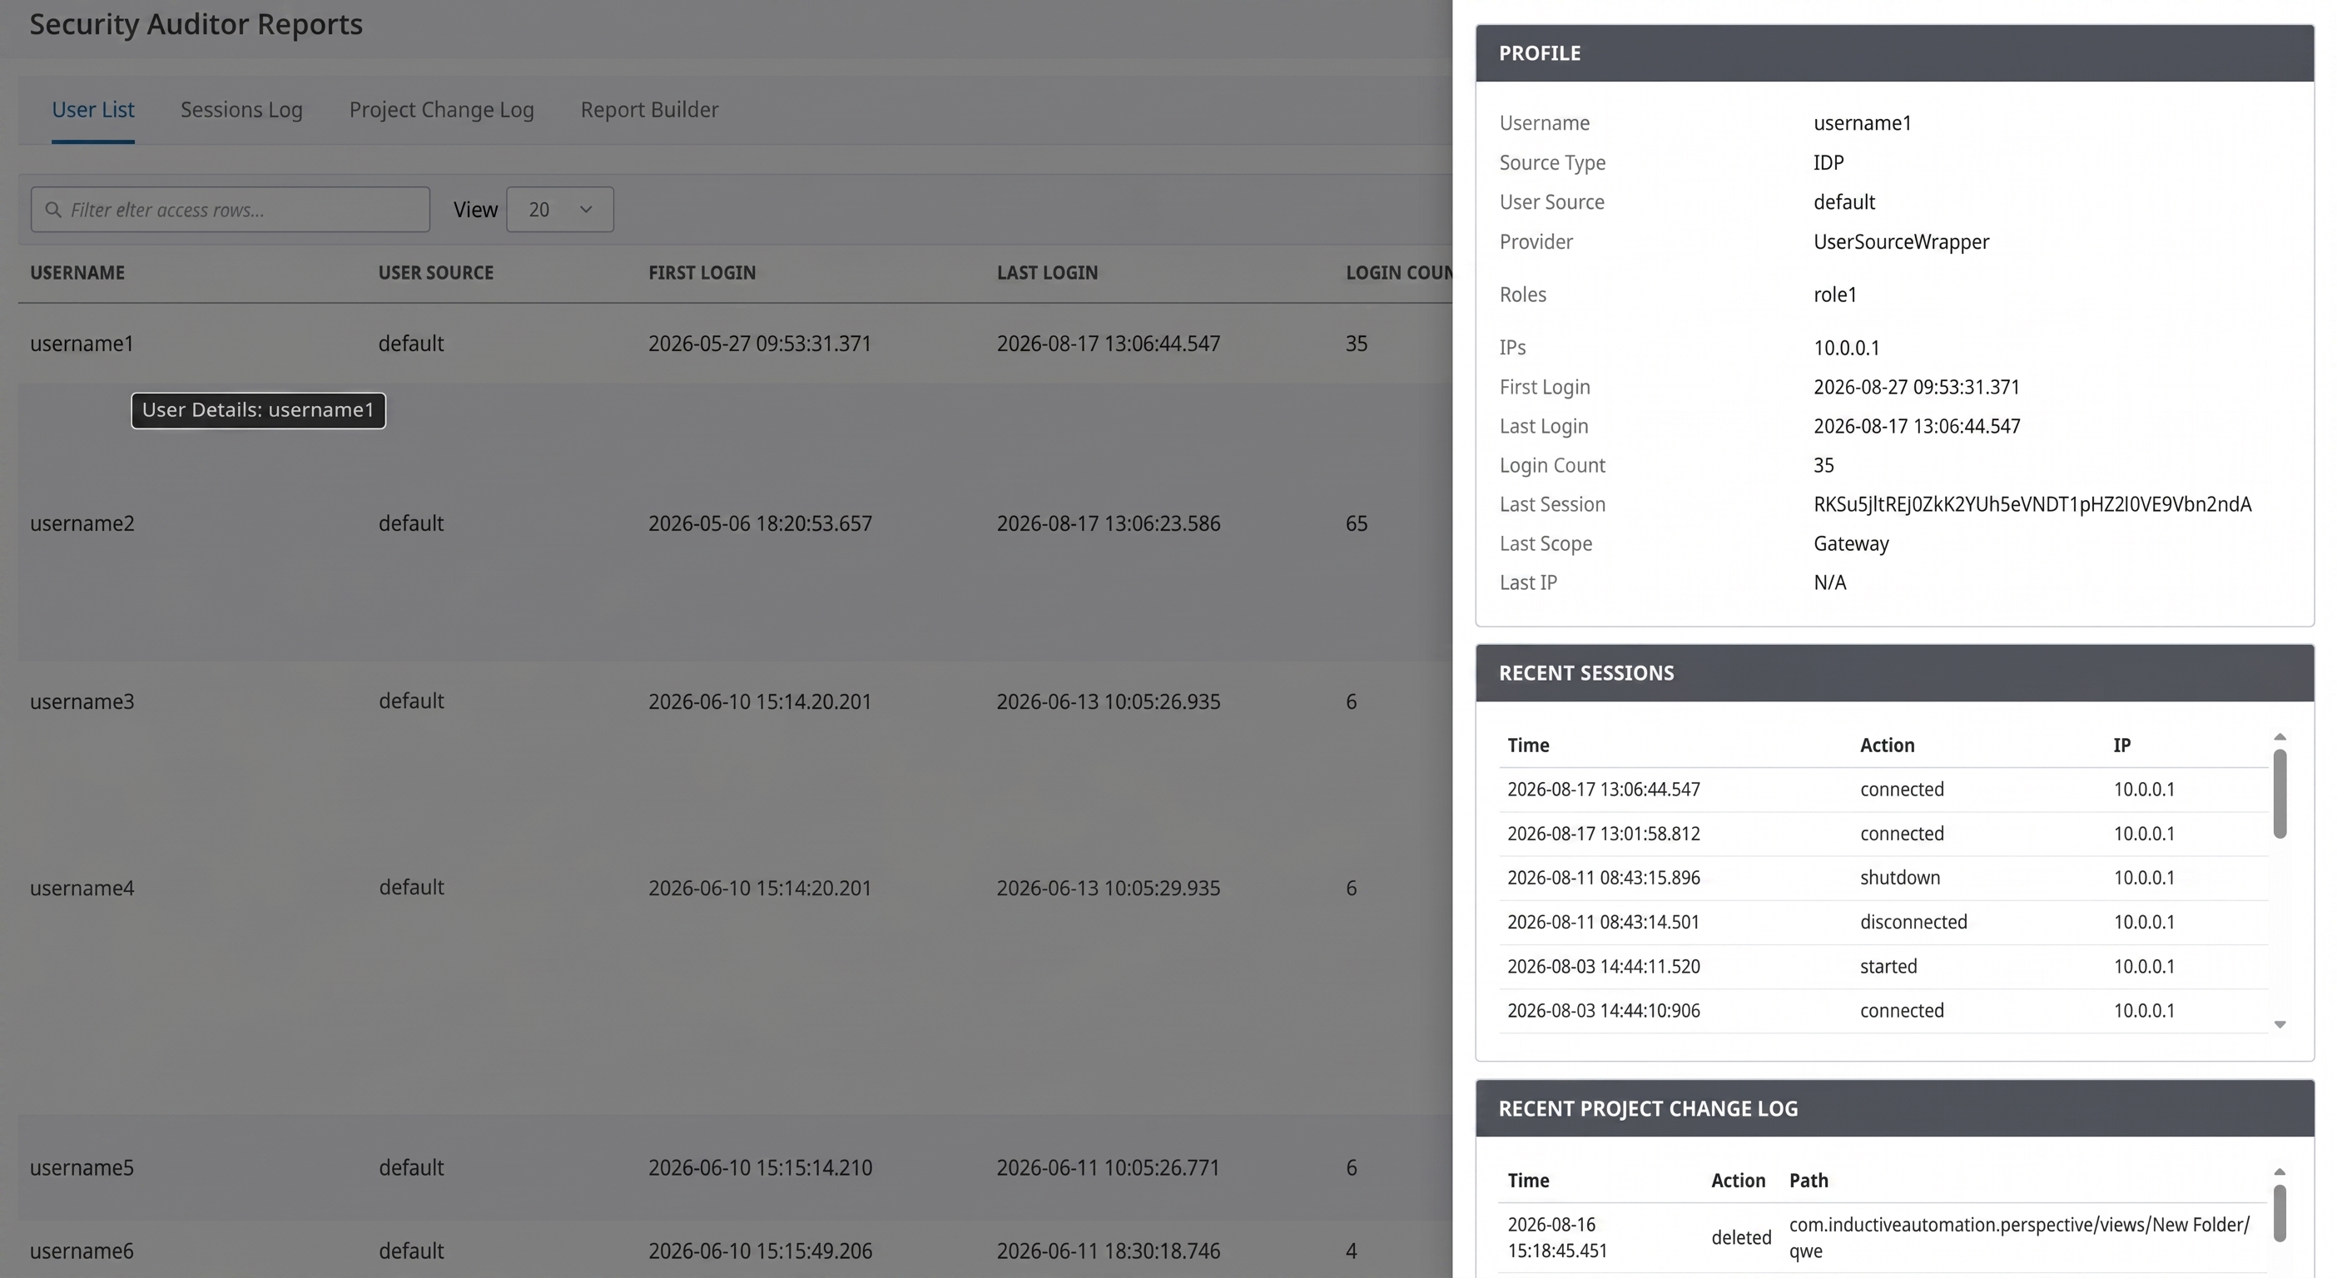
Task: Switch to the Sessions Log tab
Action: [241, 110]
